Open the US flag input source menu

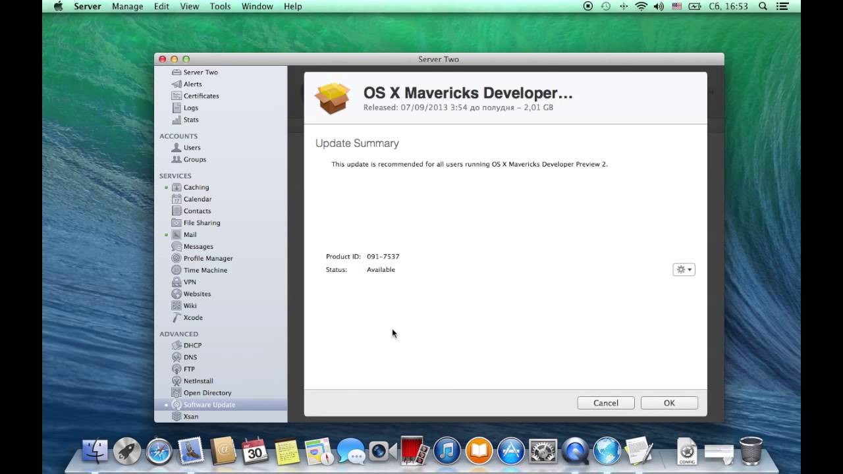click(677, 6)
